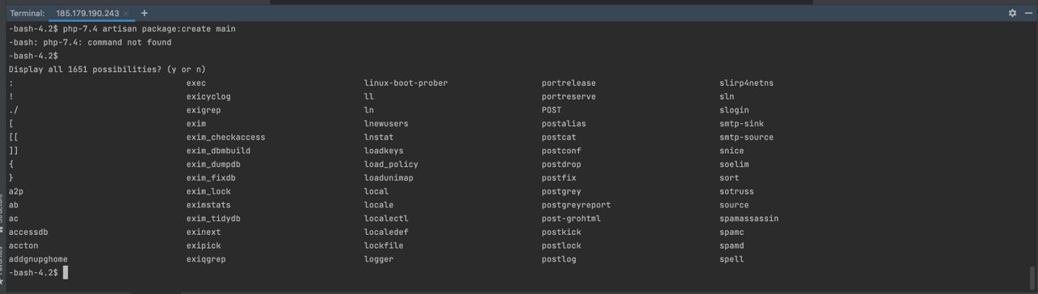Hide the Terminal tool window
Image resolution: width=1038 pixels, height=294 pixels.
point(1027,13)
